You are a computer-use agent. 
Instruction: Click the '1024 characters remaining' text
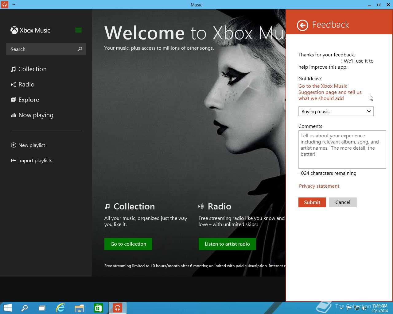pyautogui.click(x=327, y=173)
